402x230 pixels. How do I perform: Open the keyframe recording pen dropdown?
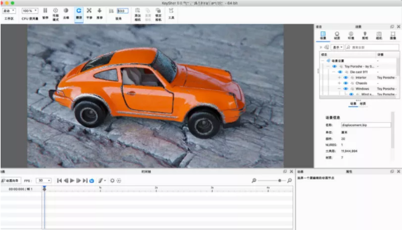click(x=102, y=180)
